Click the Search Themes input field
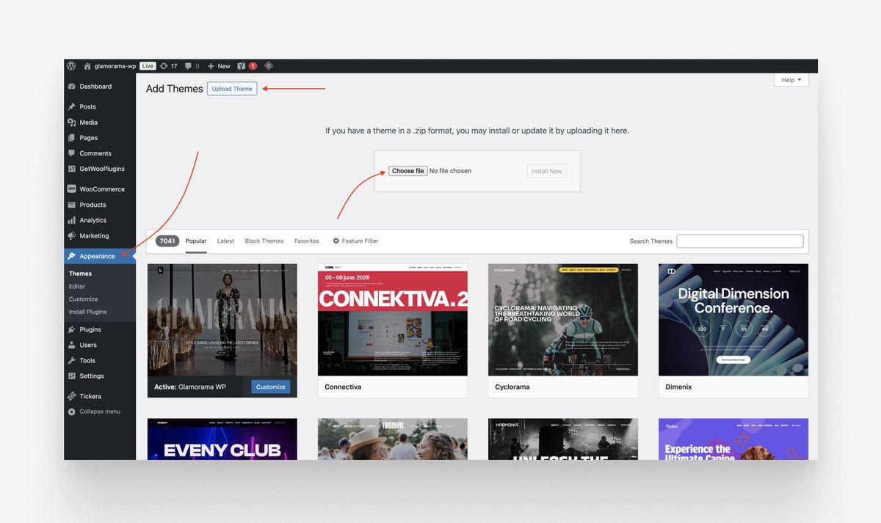The height and width of the screenshot is (523, 881). click(739, 241)
